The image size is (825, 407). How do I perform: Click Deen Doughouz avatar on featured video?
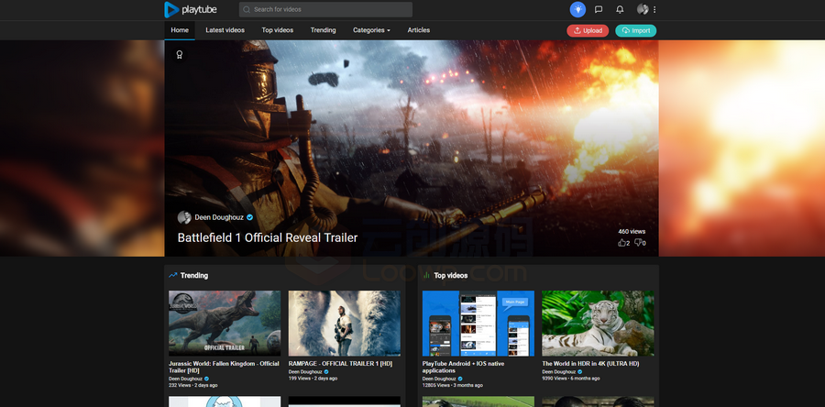(184, 217)
